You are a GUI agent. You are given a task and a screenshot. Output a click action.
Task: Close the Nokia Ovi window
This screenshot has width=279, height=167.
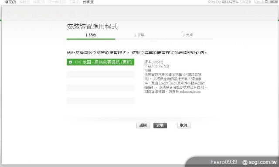[274, 2]
